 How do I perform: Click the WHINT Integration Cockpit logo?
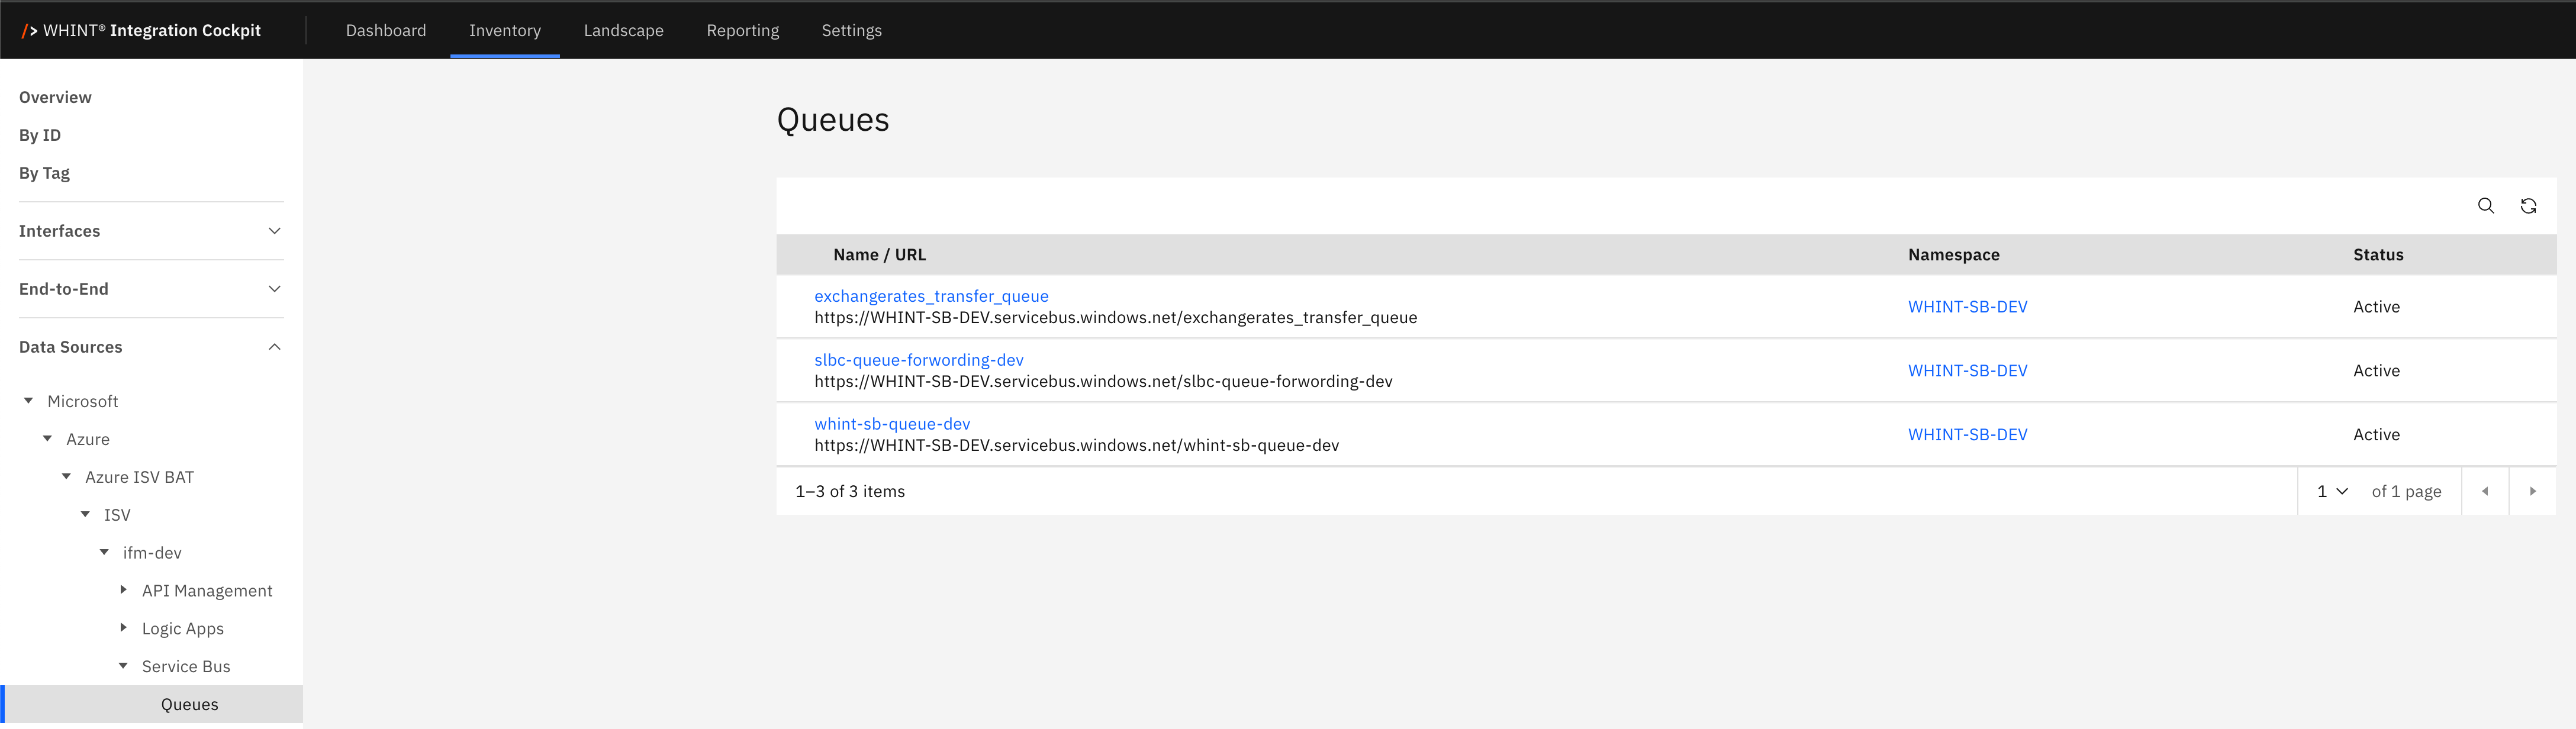pos(141,30)
